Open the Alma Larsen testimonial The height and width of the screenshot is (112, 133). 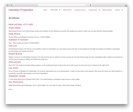point(15,62)
